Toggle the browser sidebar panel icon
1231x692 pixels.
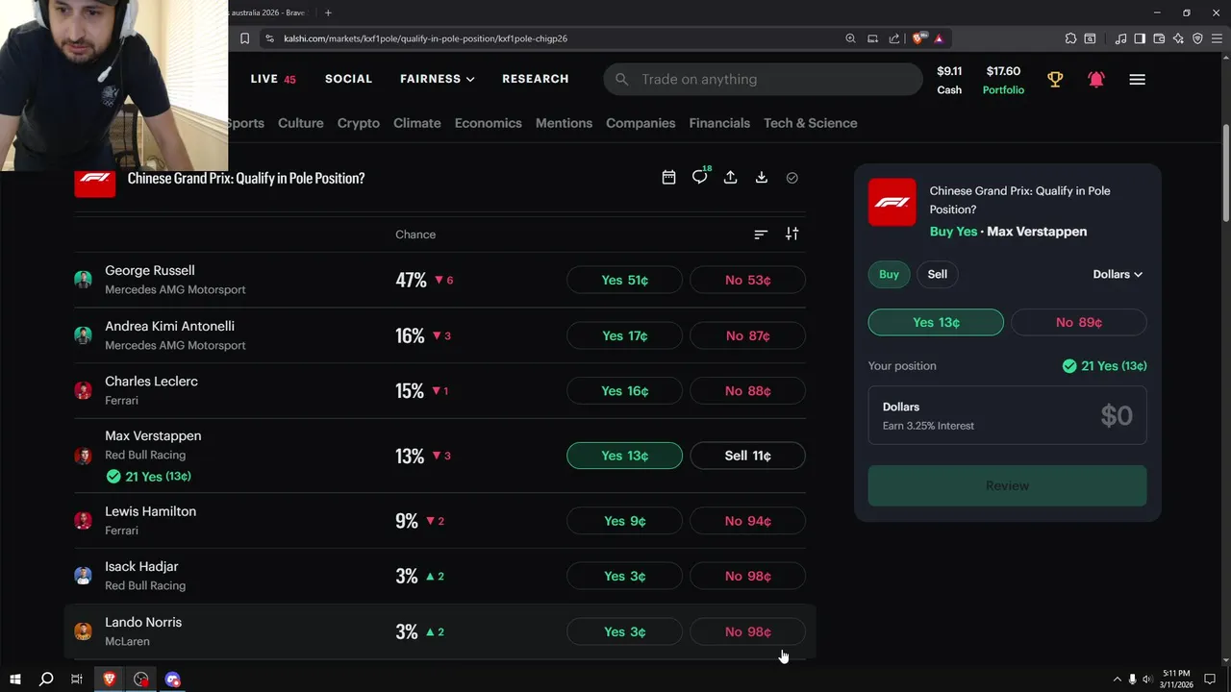click(1140, 38)
